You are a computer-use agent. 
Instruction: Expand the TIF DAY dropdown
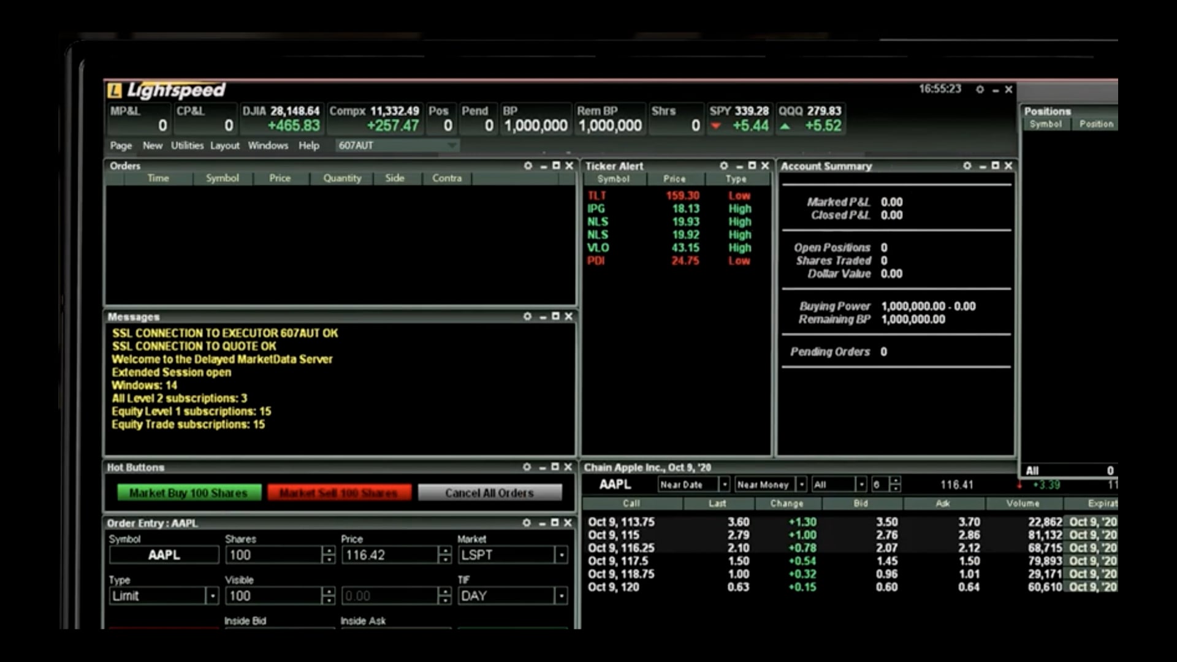coord(561,596)
